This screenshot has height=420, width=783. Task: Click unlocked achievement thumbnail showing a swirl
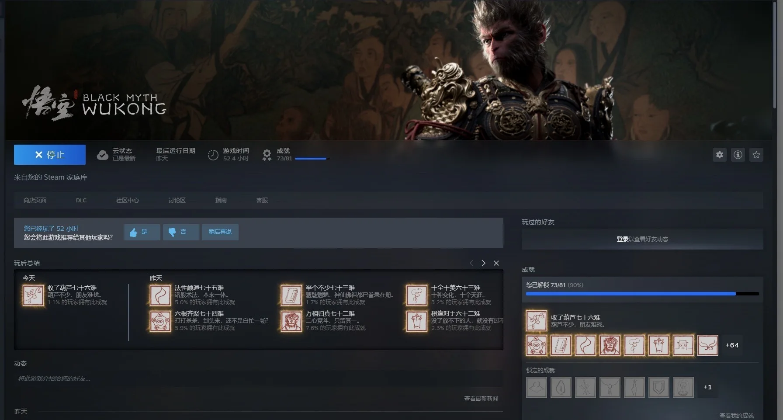click(586, 345)
